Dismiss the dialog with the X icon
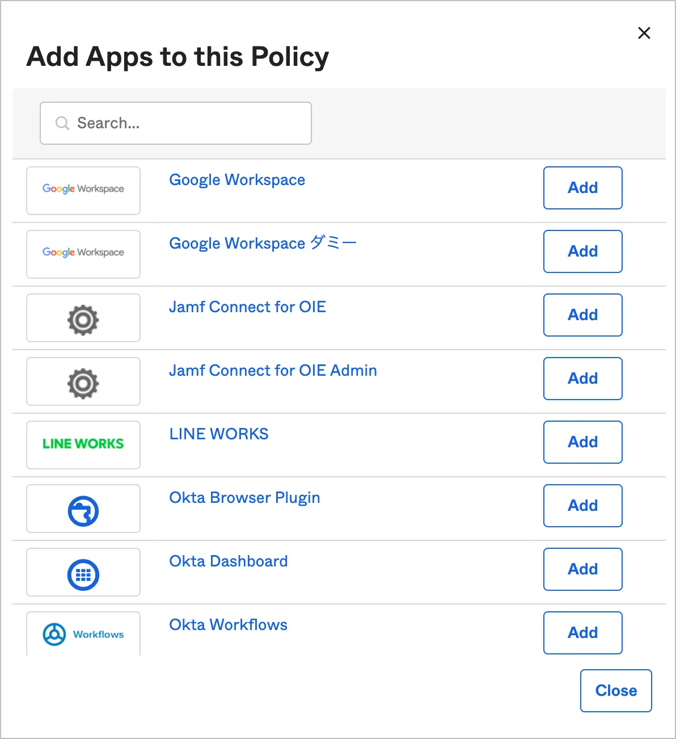 click(x=644, y=33)
